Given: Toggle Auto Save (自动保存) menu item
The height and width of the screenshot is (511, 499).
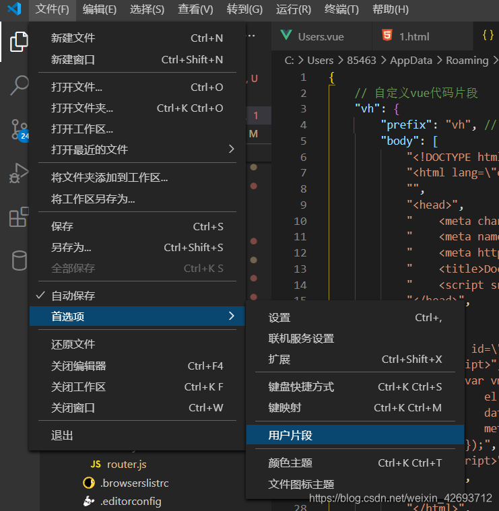Looking at the screenshot, I should coord(137,296).
